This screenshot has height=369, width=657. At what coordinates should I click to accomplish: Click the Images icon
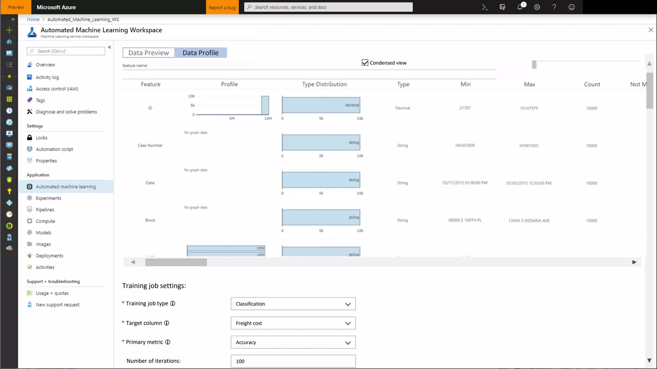coord(30,244)
